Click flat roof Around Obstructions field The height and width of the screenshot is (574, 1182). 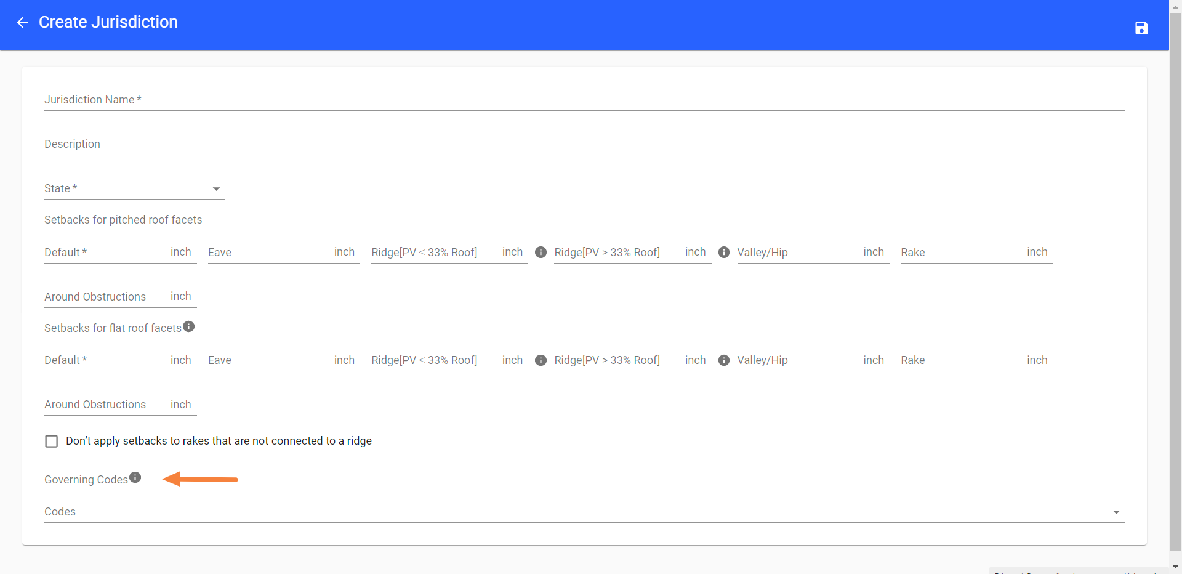tap(105, 405)
